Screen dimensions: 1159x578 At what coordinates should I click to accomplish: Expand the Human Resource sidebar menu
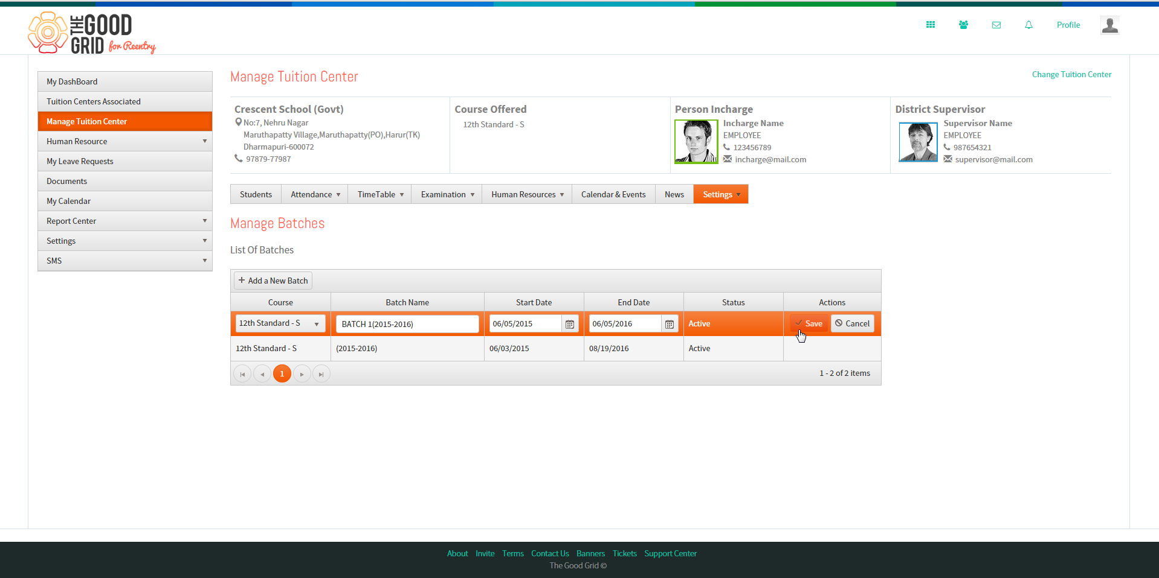[125, 141]
